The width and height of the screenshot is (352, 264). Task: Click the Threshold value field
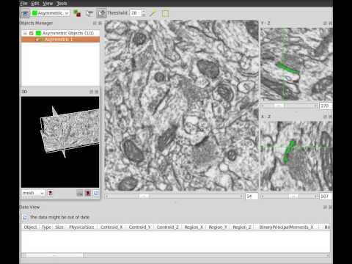[136, 13]
